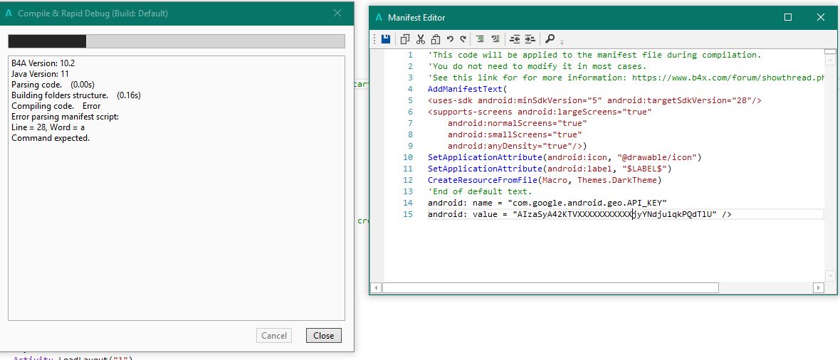Screen dimensions: 840x360
Task: Click line number 5 in the gutter
Action: pos(410,101)
